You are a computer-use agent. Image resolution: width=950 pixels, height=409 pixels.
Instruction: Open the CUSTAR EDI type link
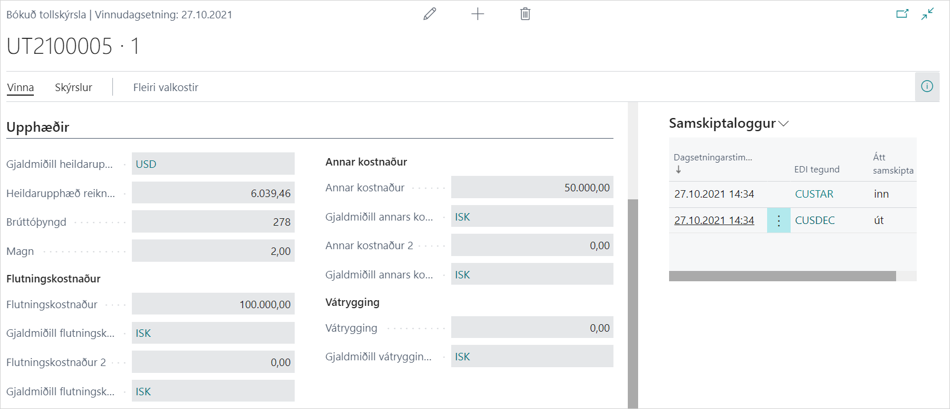click(814, 194)
